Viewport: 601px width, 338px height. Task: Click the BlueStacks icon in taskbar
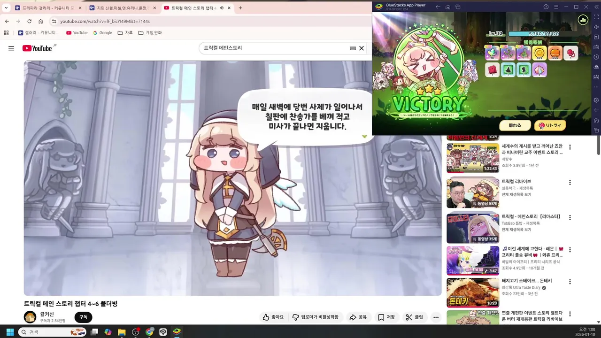coord(177,332)
